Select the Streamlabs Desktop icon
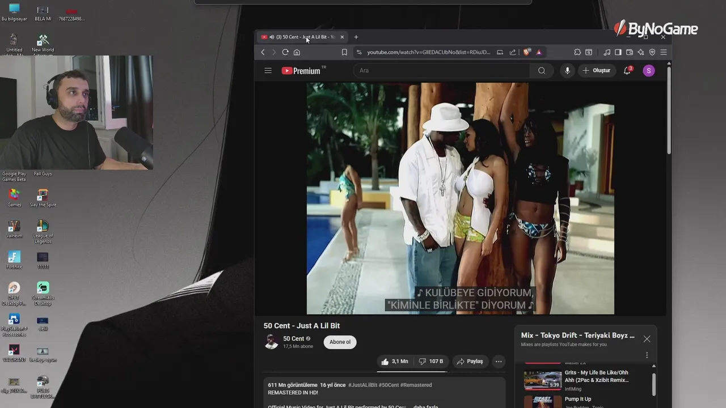 pyautogui.click(x=43, y=294)
